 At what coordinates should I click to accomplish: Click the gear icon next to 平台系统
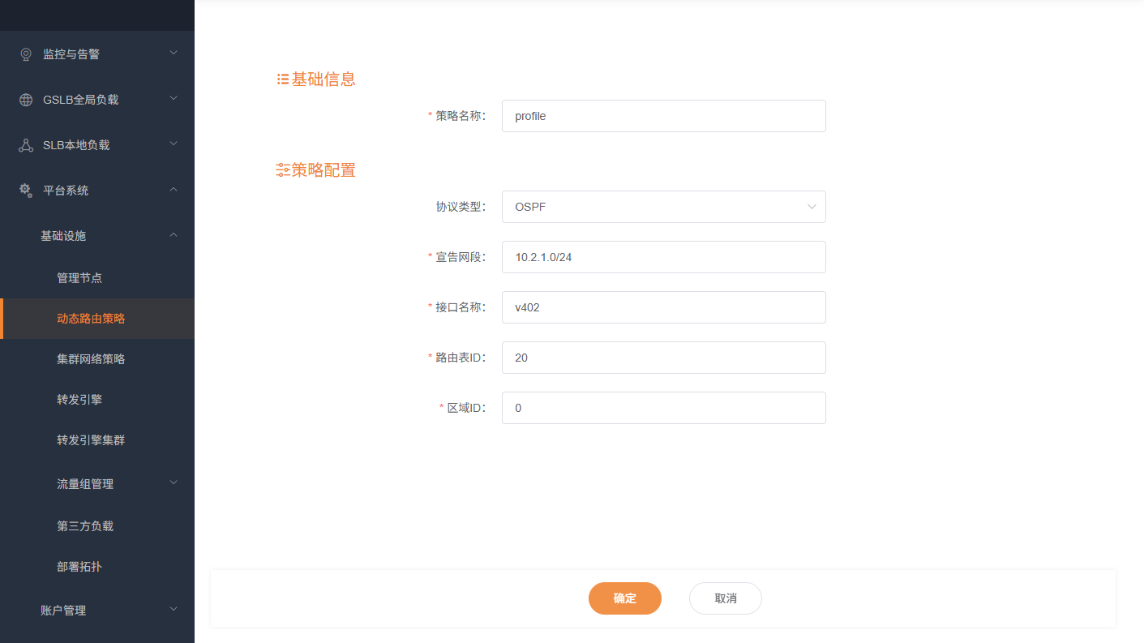click(24, 190)
